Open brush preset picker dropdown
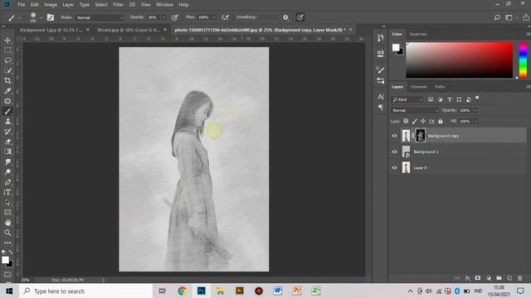 click(41, 17)
